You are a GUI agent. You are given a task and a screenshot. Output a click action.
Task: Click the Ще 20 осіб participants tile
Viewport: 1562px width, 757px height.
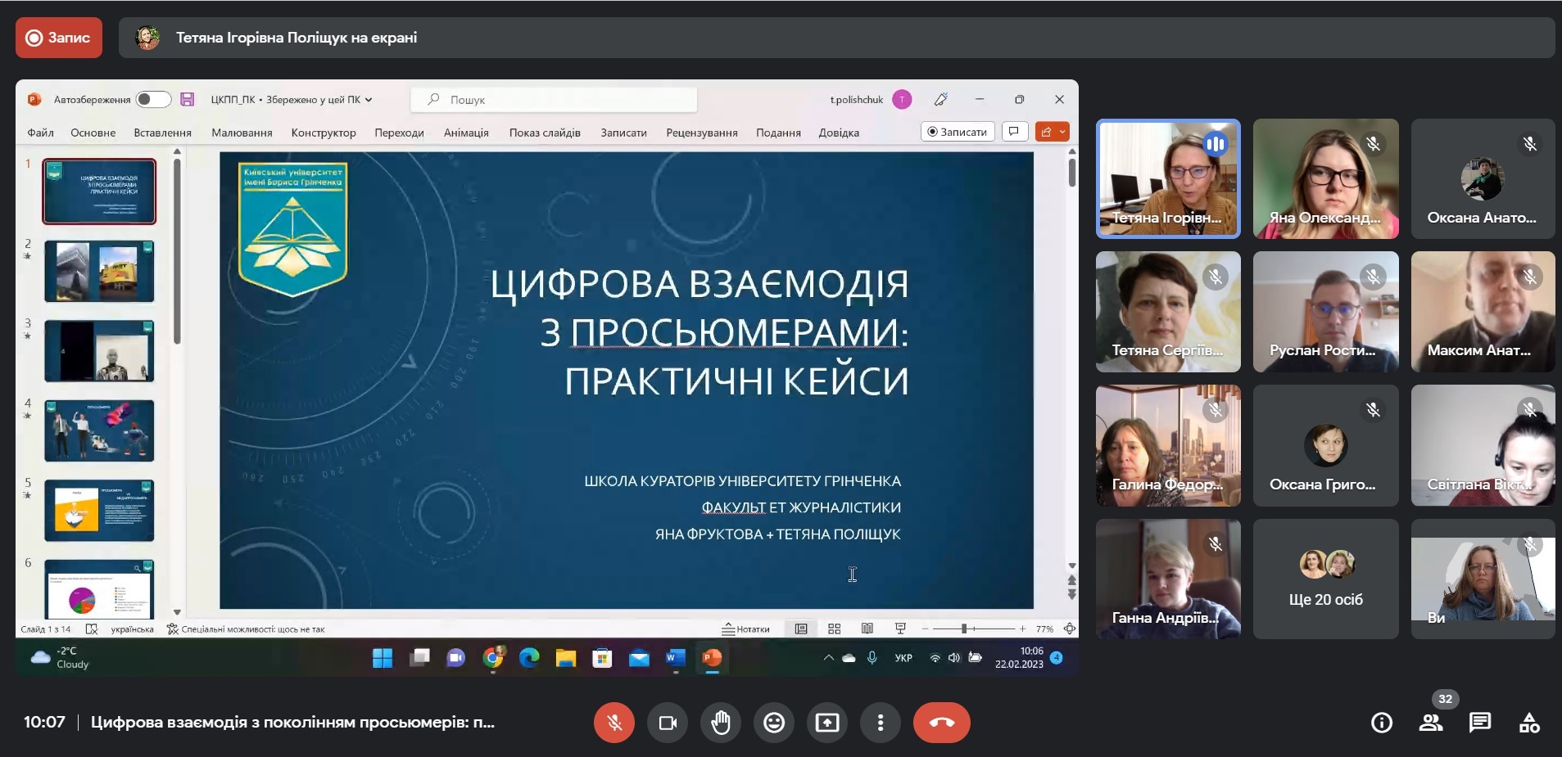coord(1325,579)
